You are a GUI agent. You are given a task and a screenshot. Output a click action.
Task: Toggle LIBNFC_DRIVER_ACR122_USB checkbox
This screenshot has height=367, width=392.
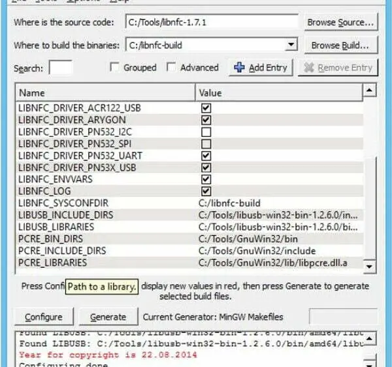[x=206, y=108]
